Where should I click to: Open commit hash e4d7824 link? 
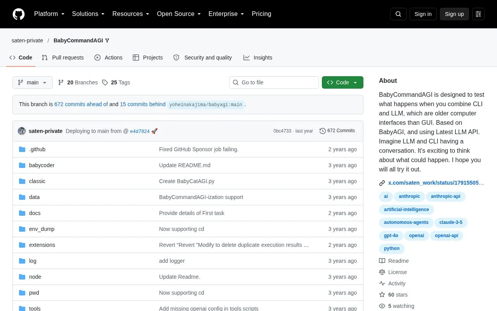click(x=140, y=131)
